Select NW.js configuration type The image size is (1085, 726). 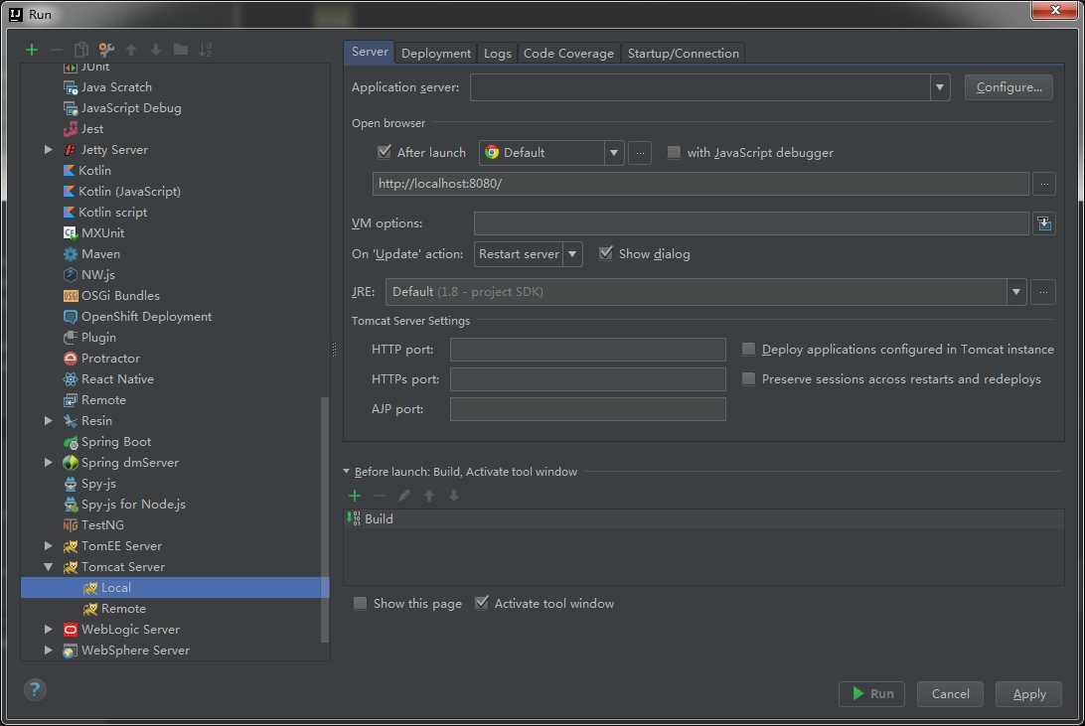pos(98,274)
